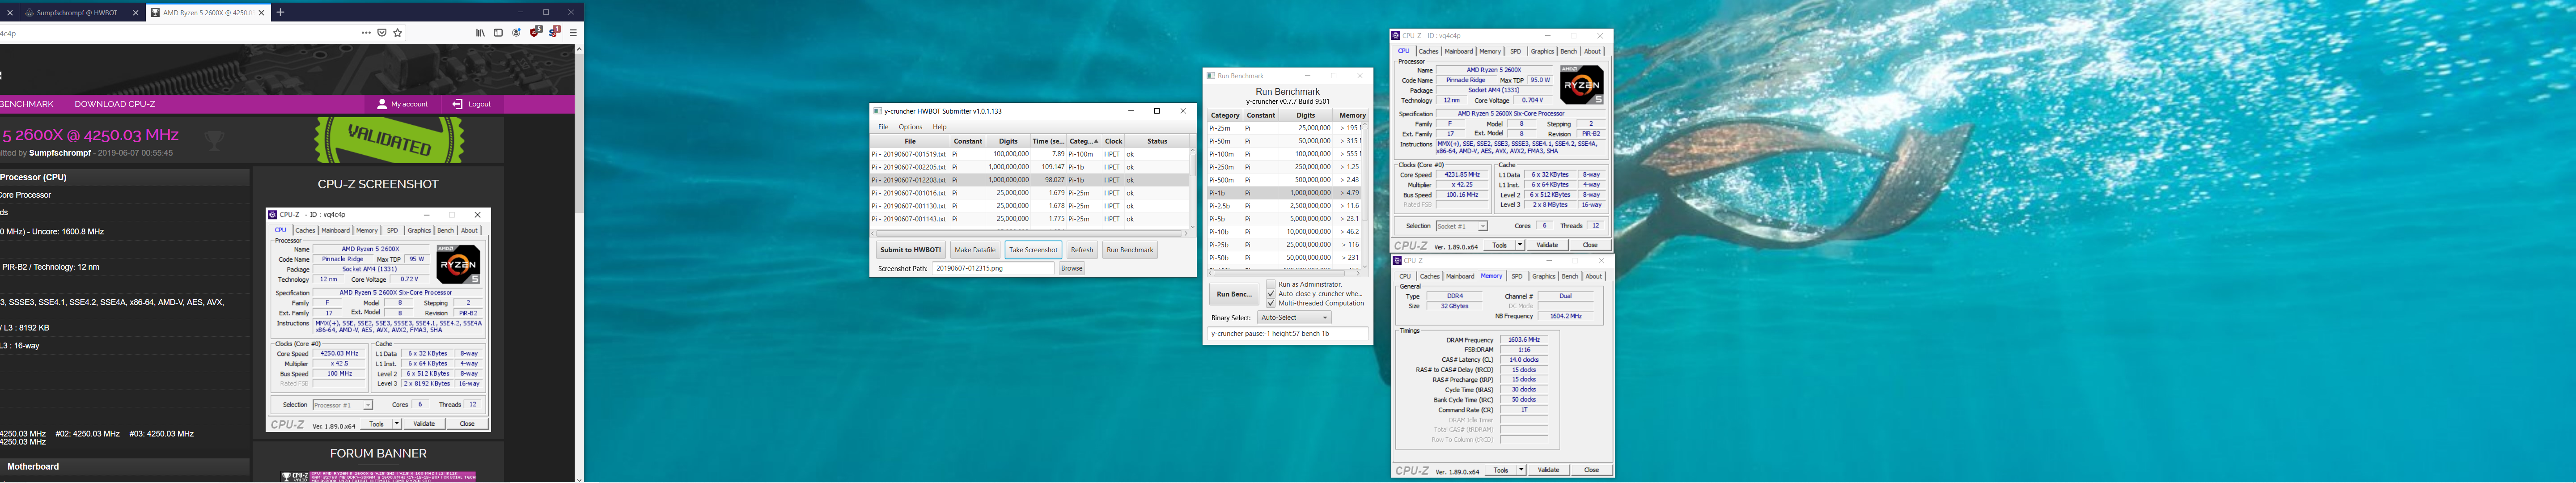Open Graphics tab in bottom CPU-Z Memory window

pos(1543,276)
